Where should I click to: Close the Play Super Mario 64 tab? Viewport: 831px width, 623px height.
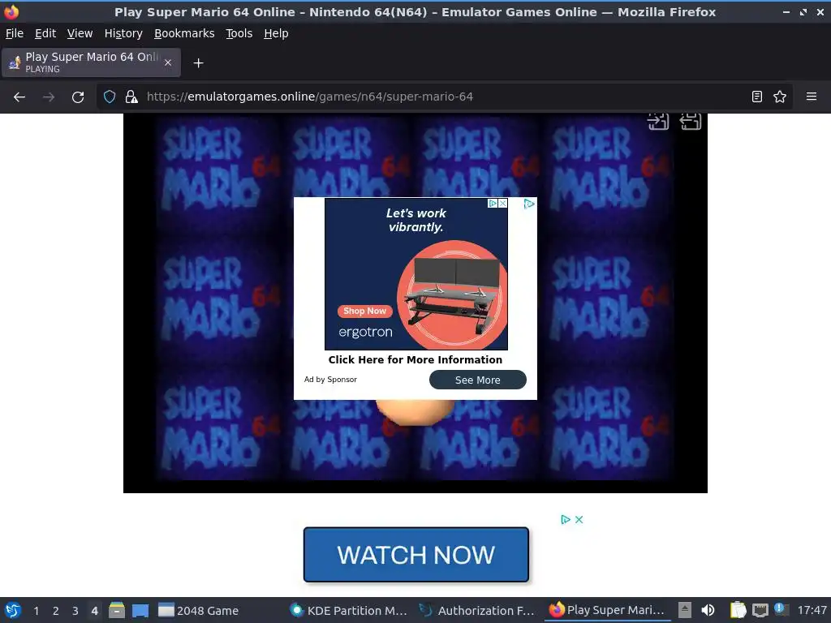(x=168, y=62)
